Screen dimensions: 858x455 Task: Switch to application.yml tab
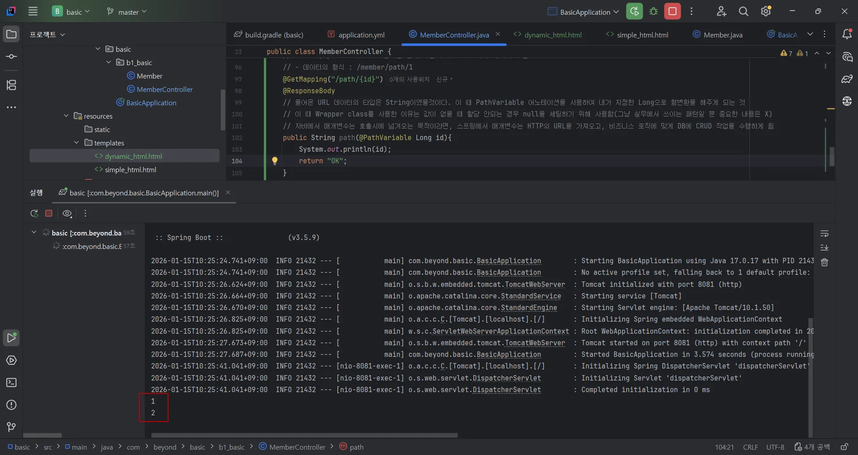point(356,35)
